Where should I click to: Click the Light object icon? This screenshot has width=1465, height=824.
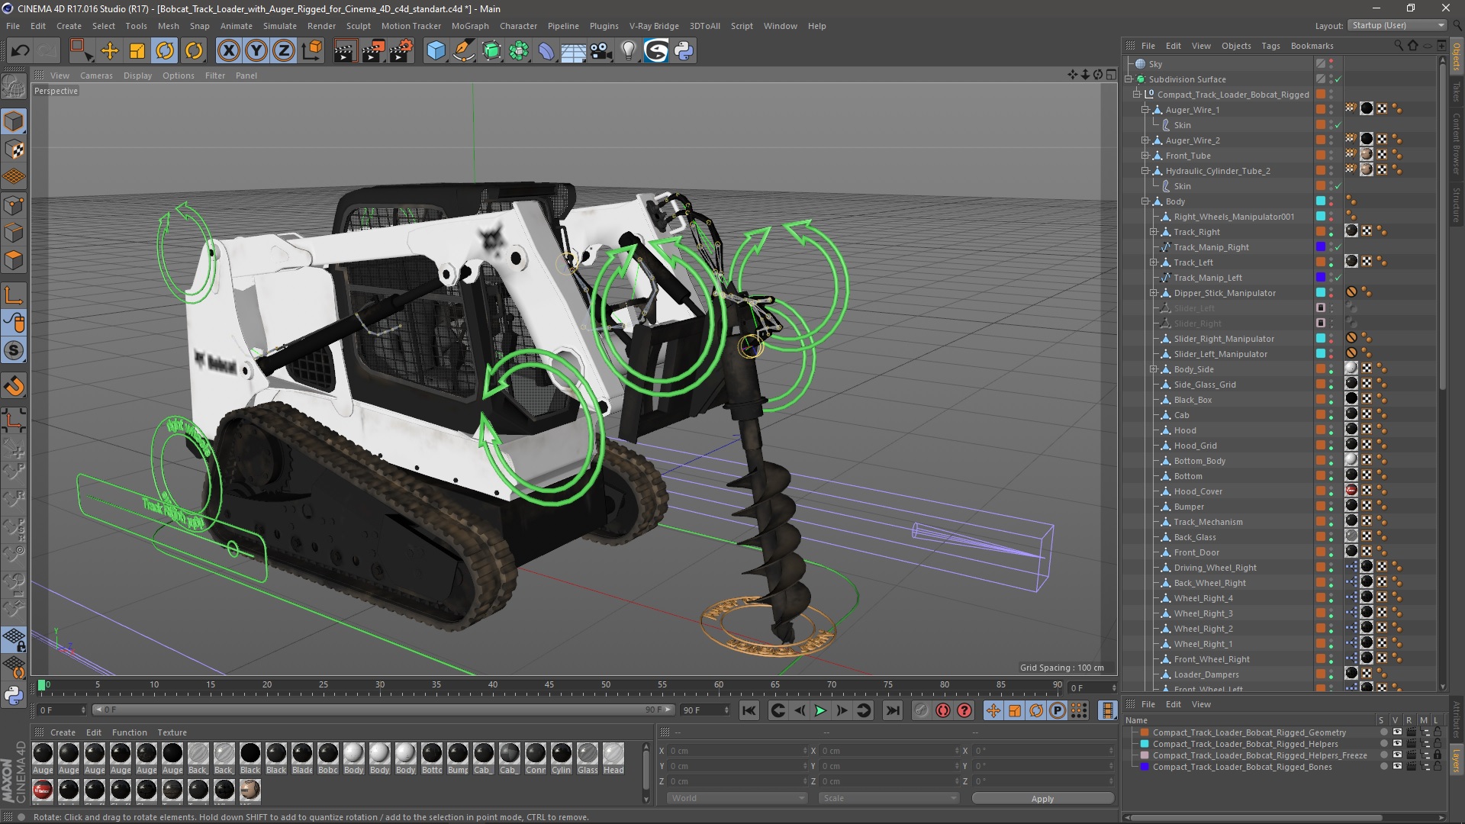point(628,51)
